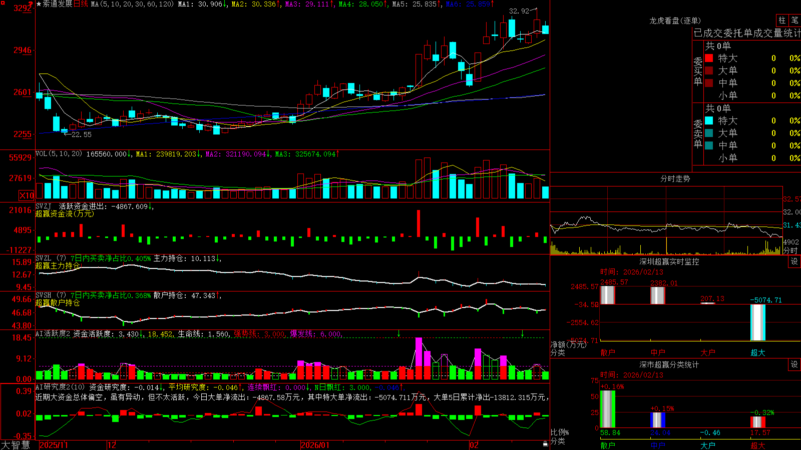The height and width of the screenshot is (450, 801).
Task: Click the 深圳超赢实时监控 panel title
Action: click(669, 261)
